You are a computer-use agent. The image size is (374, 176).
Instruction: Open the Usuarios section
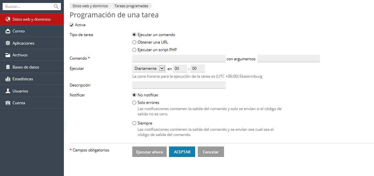pos(32,91)
